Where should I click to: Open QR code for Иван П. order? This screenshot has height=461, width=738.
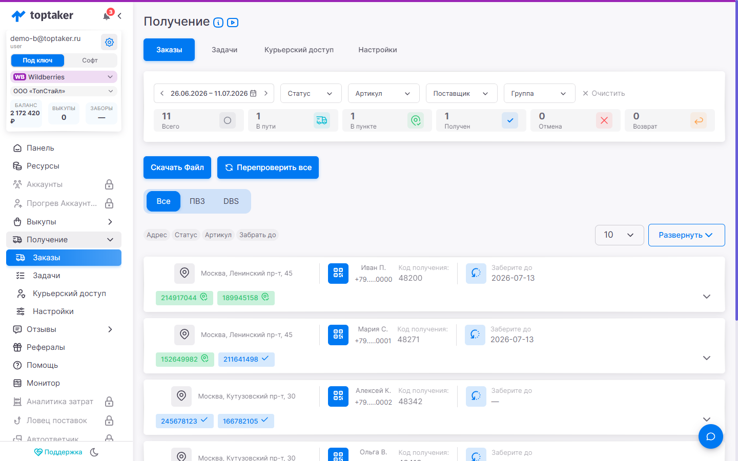tap(338, 274)
